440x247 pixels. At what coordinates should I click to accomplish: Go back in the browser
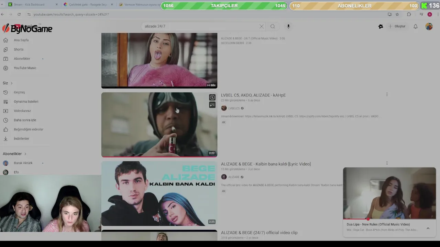[2, 14]
